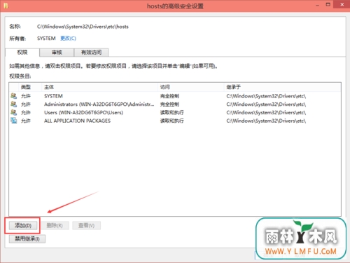Screen dimensions: 350x263
Task: Click 允许 in the Administrators row
Action: pyautogui.click(x=26, y=104)
